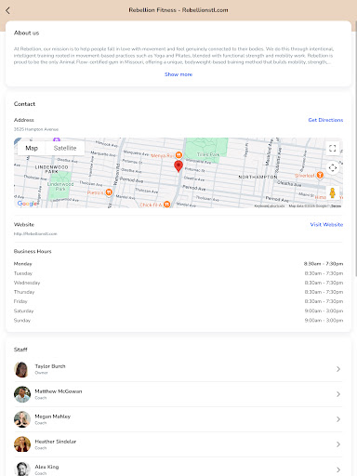The width and height of the screenshot is (357, 476).
Task: Click Silverleaf bar marker on map
Action: pyautogui.click(x=320, y=176)
